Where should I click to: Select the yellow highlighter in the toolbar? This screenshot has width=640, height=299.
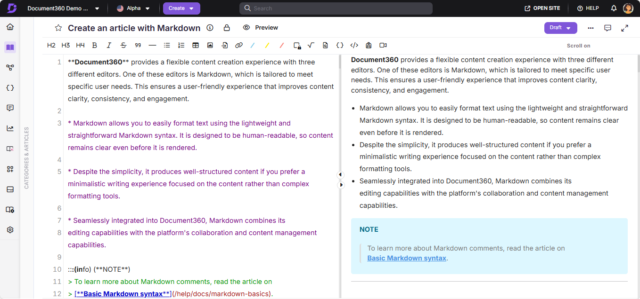click(267, 45)
